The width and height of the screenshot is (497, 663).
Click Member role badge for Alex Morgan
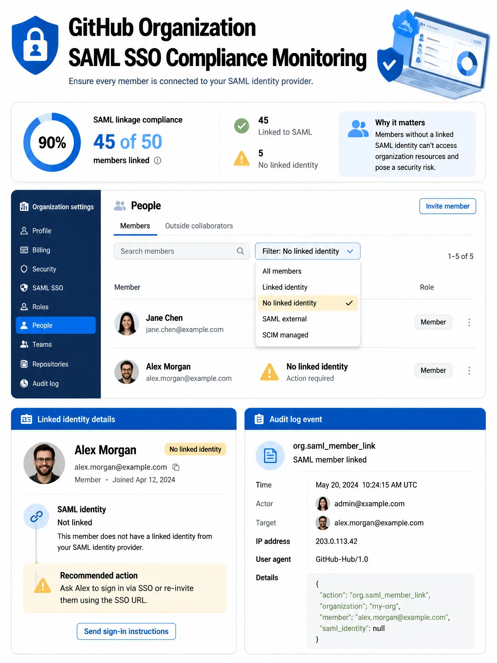tap(433, 370)
